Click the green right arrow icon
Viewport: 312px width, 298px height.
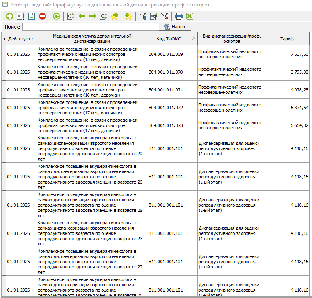(92, 16)
